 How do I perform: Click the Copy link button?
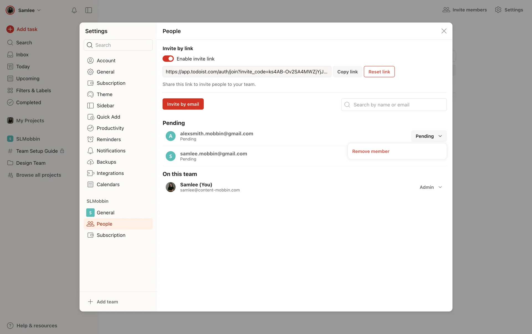(x=347, y=72)
